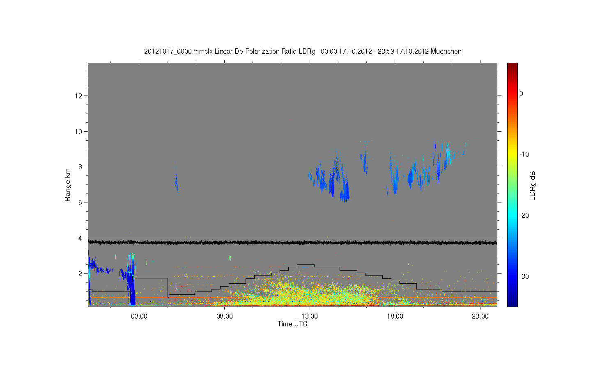Click the 10 km range tick label
Image resolution: width=616 pixels, height=369 pixels.
pos(79,132)
